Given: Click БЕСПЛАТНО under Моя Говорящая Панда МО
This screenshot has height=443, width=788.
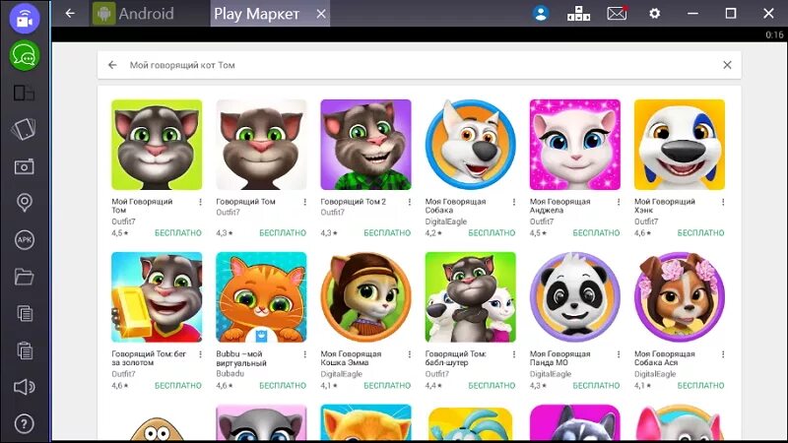Looking at the screenshot, I should point(596,386).
